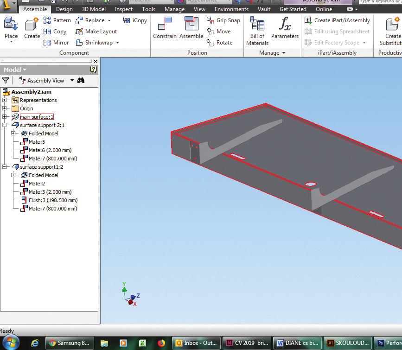
Task: Open the Vault tab
Action: [264, 9]
